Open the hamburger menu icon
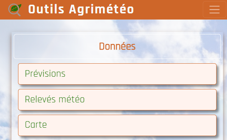The height and width of the screenshot is (140, 227). point(214,9)
